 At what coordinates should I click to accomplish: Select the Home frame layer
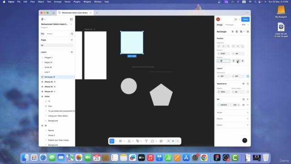click(58, 96)
